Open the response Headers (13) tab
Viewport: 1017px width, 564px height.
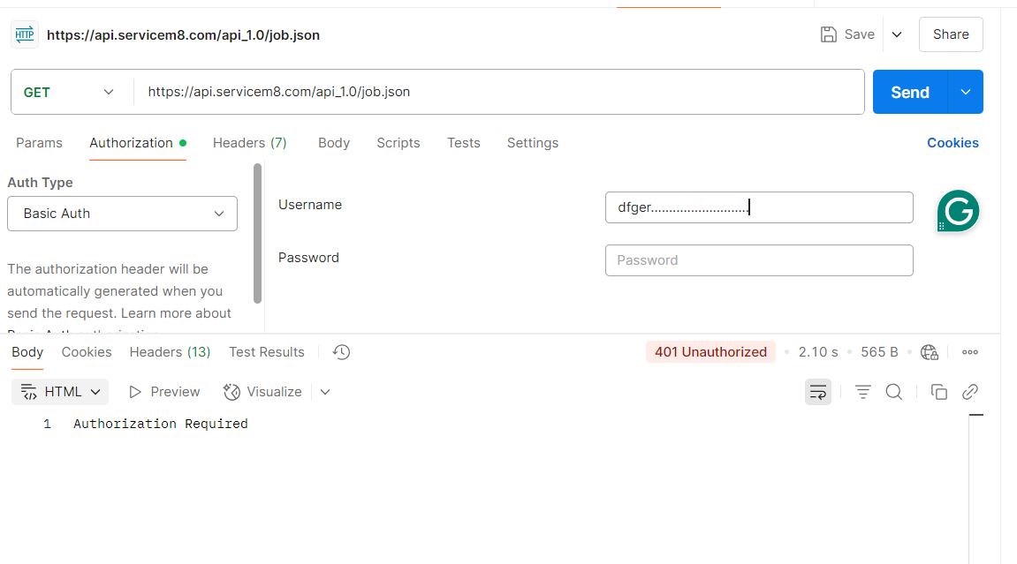pyautogui.click(x=170, y=352)
